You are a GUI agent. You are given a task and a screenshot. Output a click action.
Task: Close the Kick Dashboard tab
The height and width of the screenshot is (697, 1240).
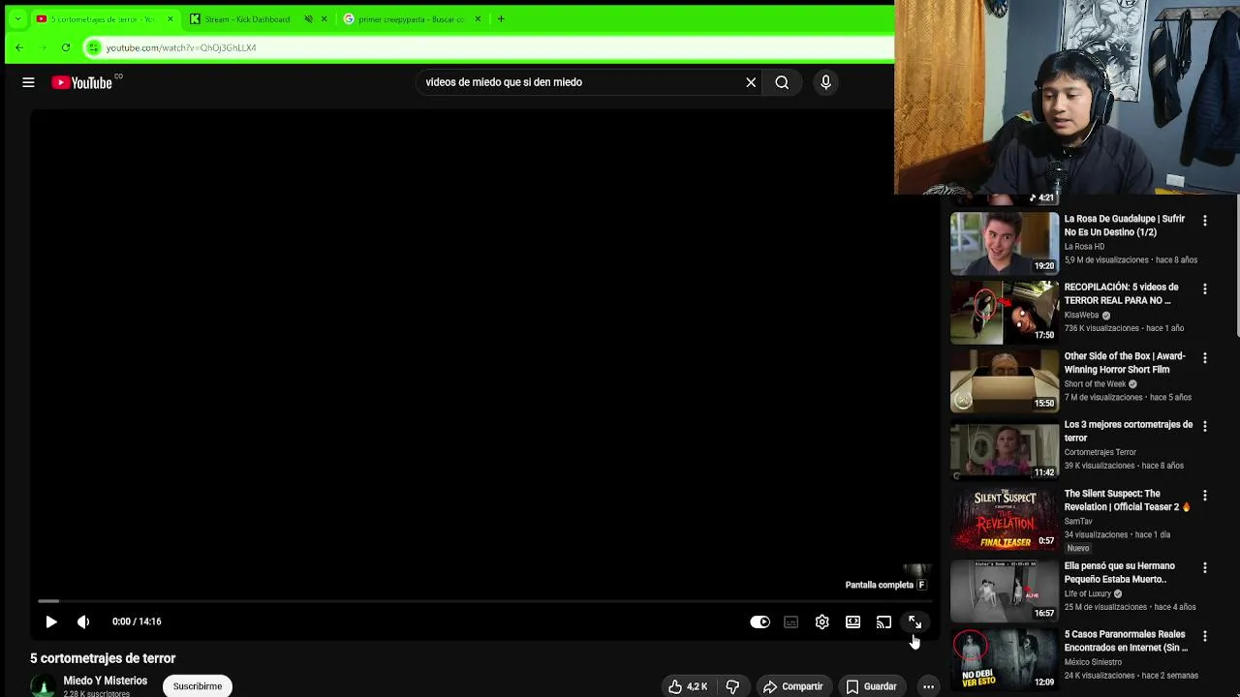click(325, 19)
